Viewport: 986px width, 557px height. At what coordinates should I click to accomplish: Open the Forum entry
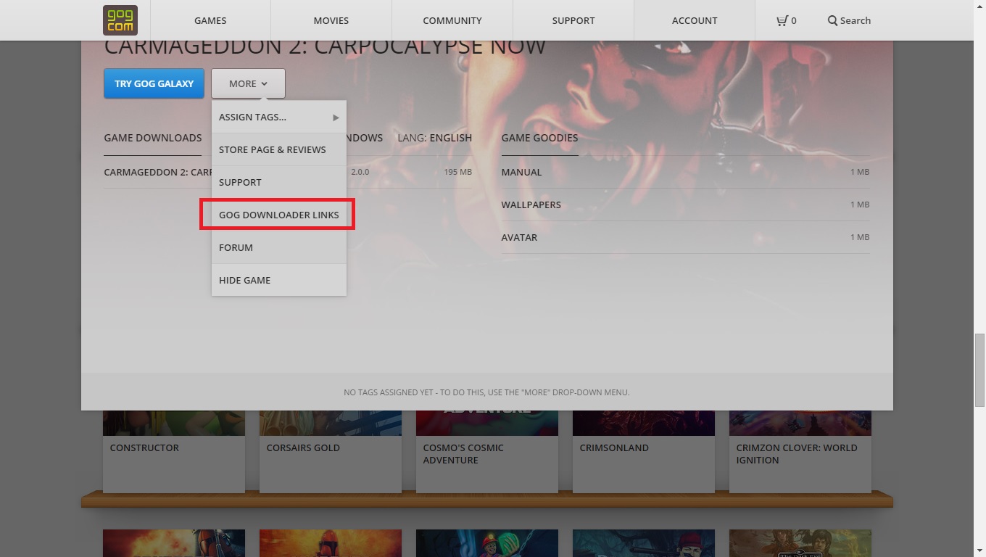click(278, 247)
